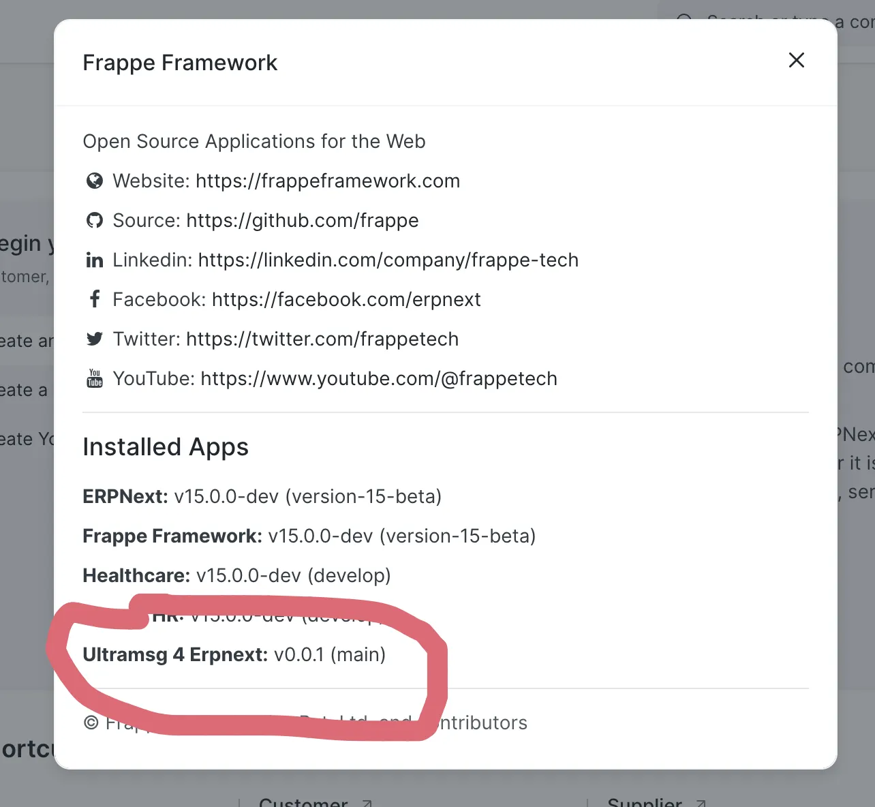This screenshot has height=807, width=875.
Task: Click the Twitter bird icon
Action: [95, 339]
